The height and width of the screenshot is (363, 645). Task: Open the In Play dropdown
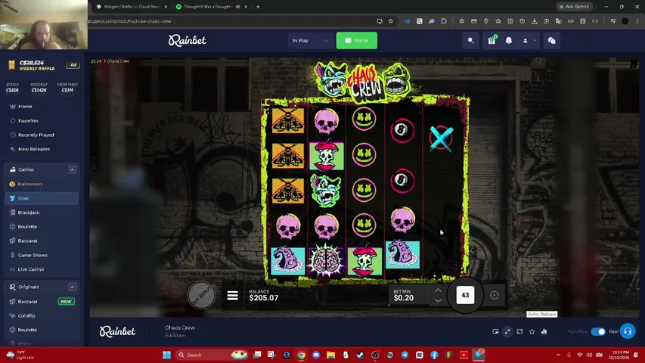click(x=311, y=41)
